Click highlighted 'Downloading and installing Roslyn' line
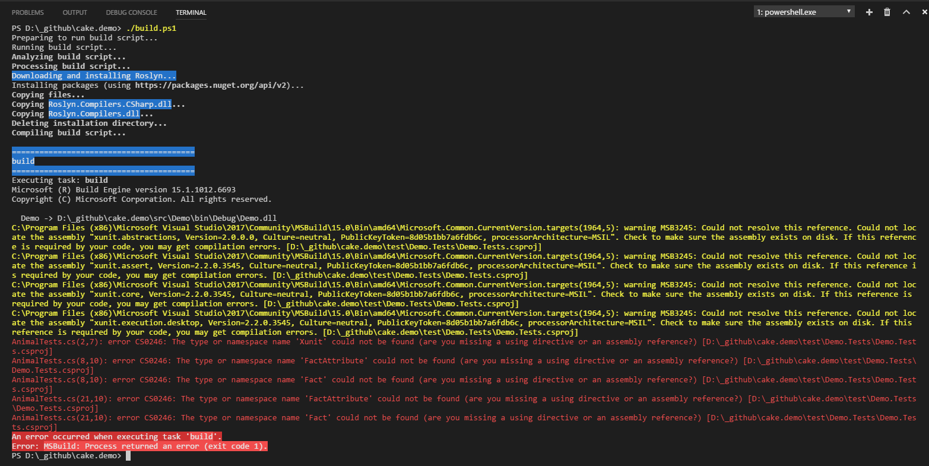The image size is (929, 466). tap(94, 76)
